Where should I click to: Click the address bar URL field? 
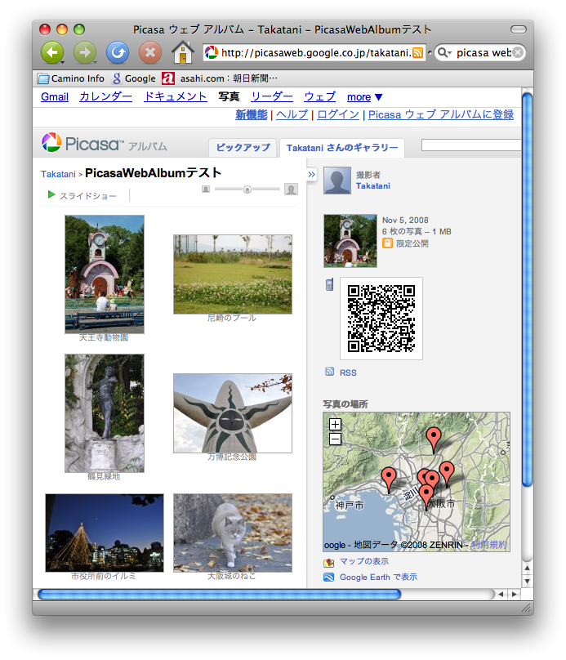pos(316,52)
